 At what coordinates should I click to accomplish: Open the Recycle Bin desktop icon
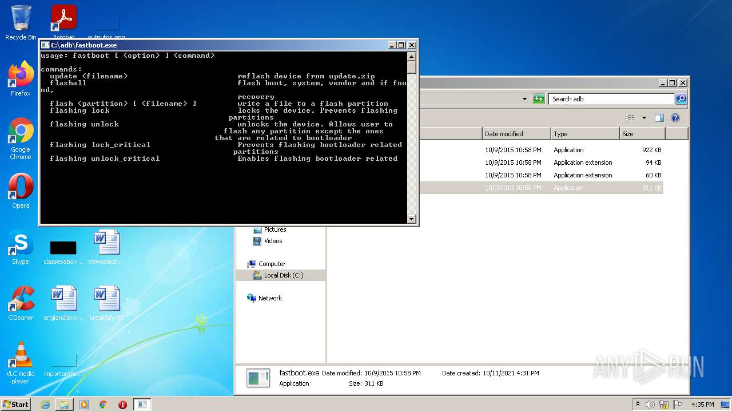21,22
